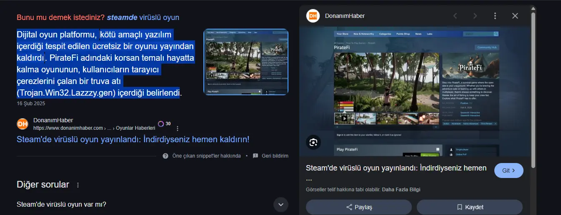Save image with the Kaydet button
The height and width of the screenshot is (215, 561).
(470, 207)
